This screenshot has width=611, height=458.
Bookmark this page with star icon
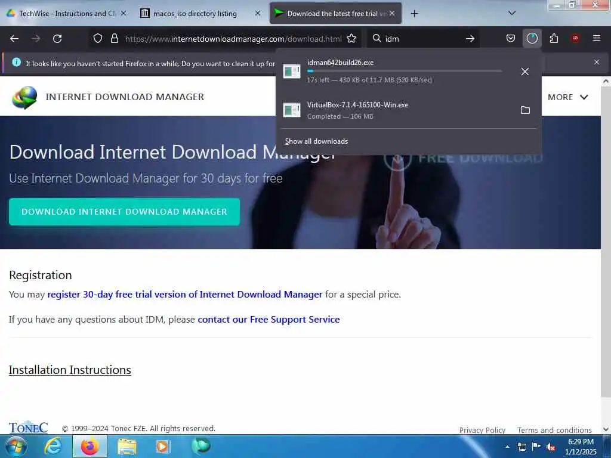click(x=351, y=39)
